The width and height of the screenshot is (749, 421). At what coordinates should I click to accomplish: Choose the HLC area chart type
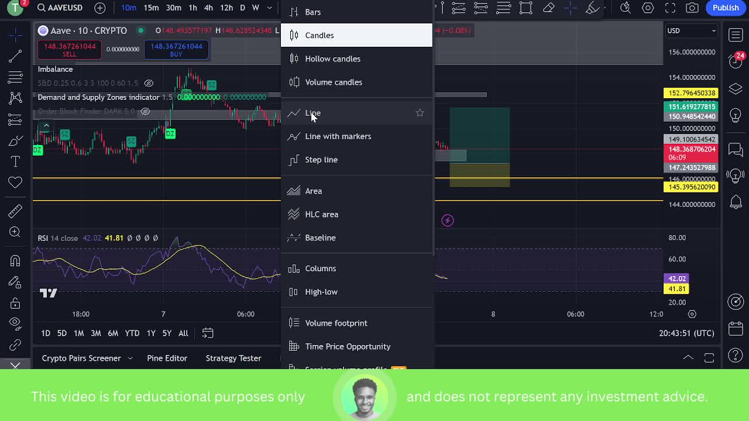point(356,214)
